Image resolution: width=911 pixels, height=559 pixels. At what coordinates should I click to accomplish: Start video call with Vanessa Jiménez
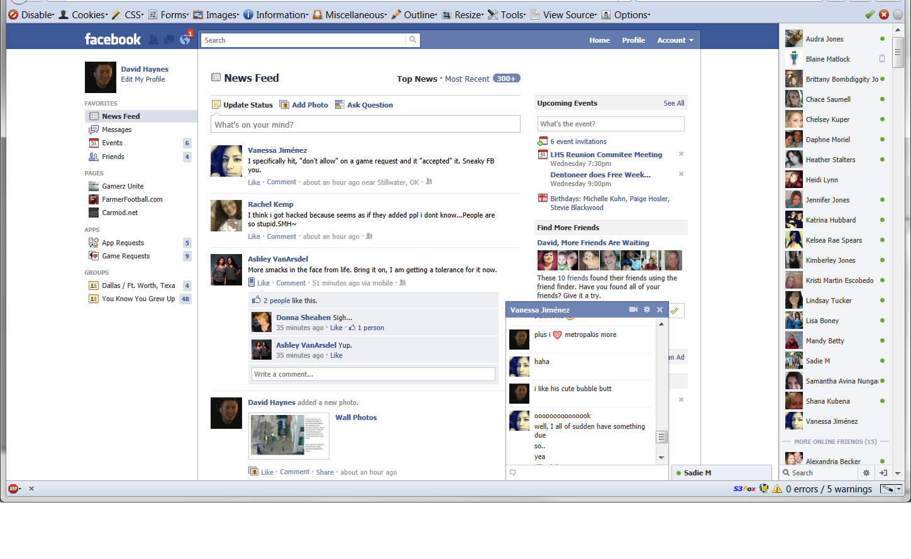tap(633, 309)
